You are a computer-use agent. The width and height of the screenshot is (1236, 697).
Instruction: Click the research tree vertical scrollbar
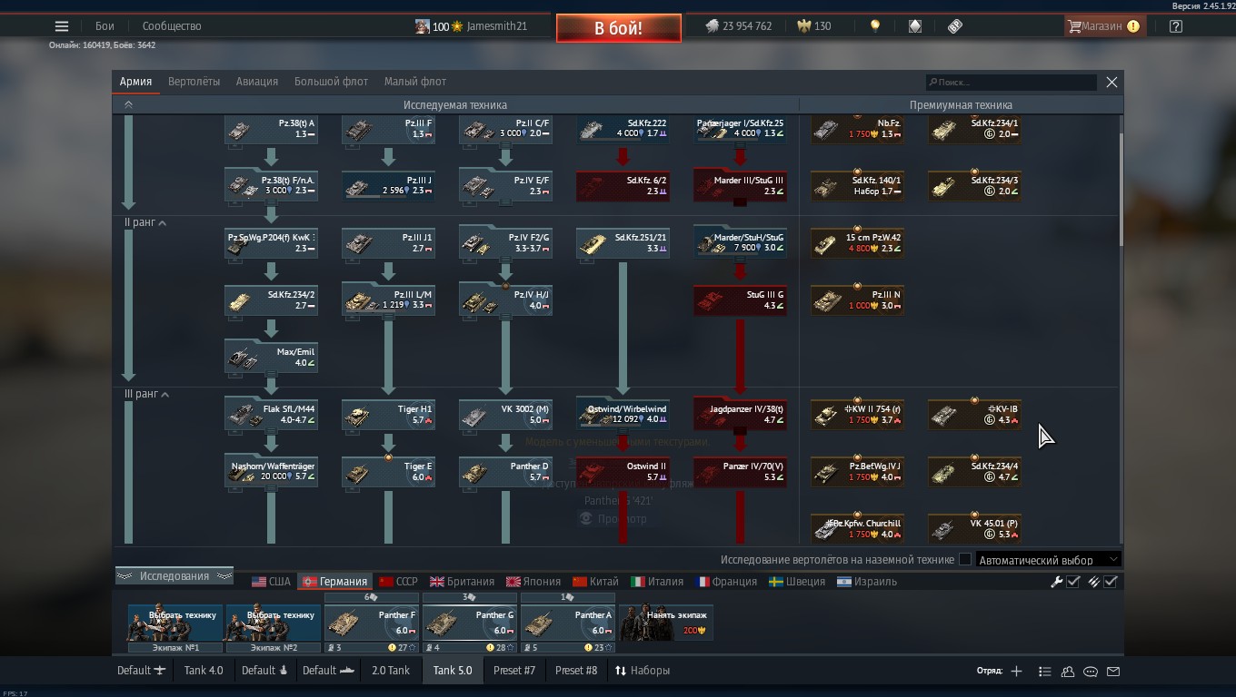(1121, 189)
